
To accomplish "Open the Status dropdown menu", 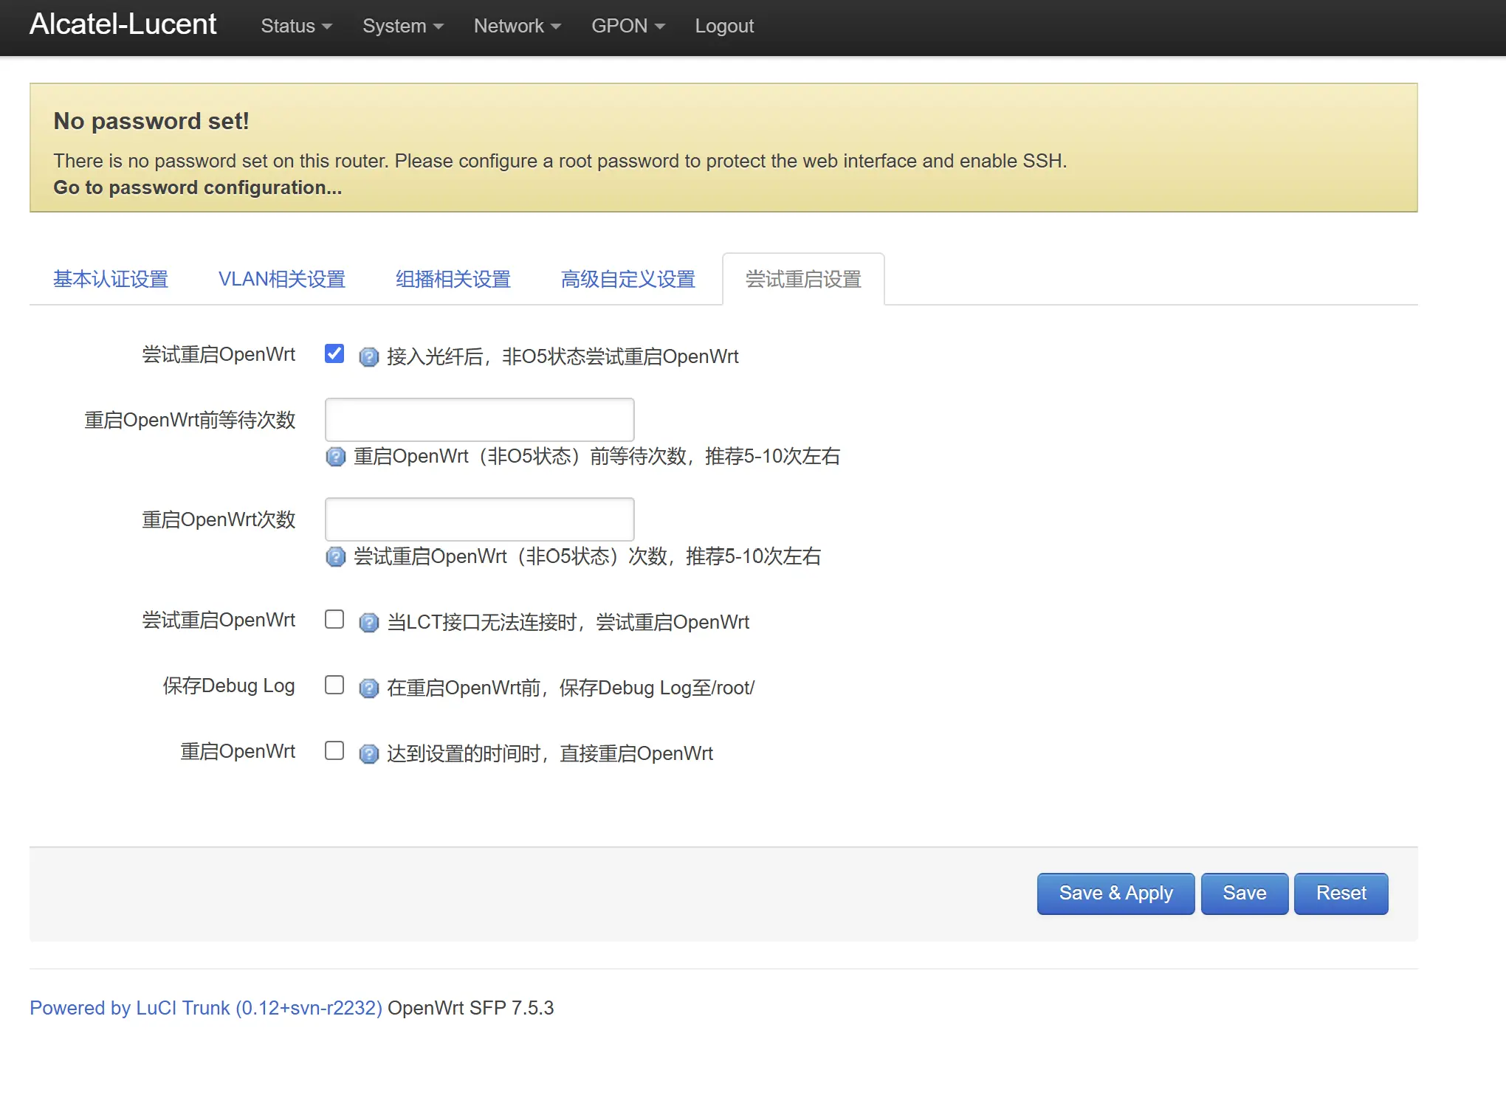I will (x=296, y=26).
